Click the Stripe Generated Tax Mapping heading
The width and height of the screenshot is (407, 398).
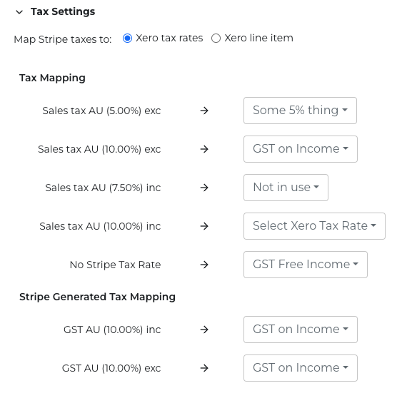tap(97, 297)
